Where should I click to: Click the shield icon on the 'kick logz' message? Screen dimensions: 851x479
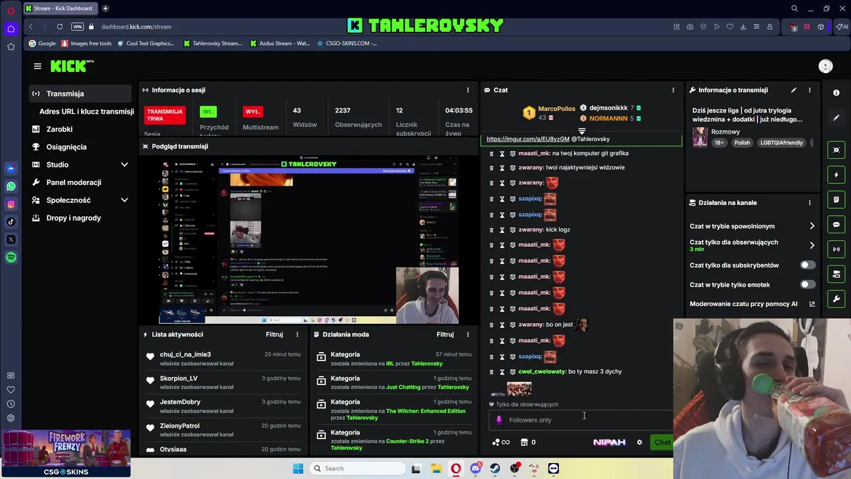tap(513, 230)
